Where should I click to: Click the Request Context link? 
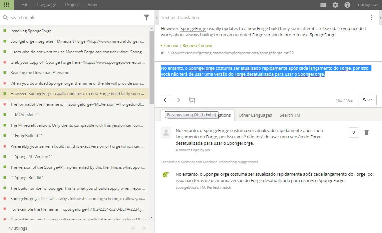pos(197,46)
